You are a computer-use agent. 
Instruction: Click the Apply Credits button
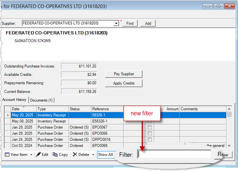click(124, 83)
